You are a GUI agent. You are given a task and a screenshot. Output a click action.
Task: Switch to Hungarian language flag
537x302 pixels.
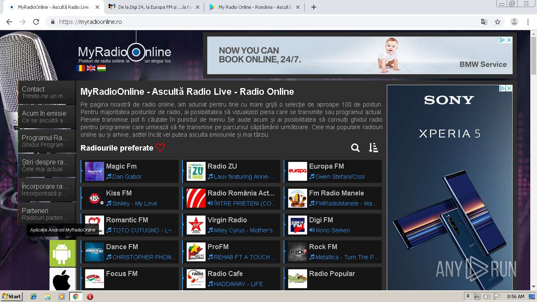click(x=102, y=68)
